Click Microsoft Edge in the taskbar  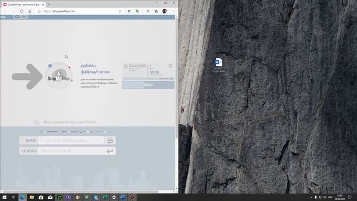(22, 197)
